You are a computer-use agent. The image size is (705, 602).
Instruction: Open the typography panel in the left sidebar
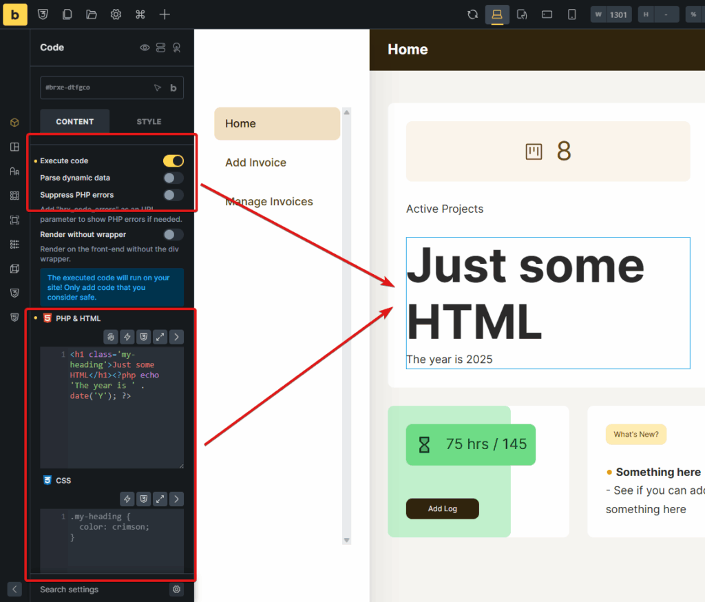click(x=14, y=171)
